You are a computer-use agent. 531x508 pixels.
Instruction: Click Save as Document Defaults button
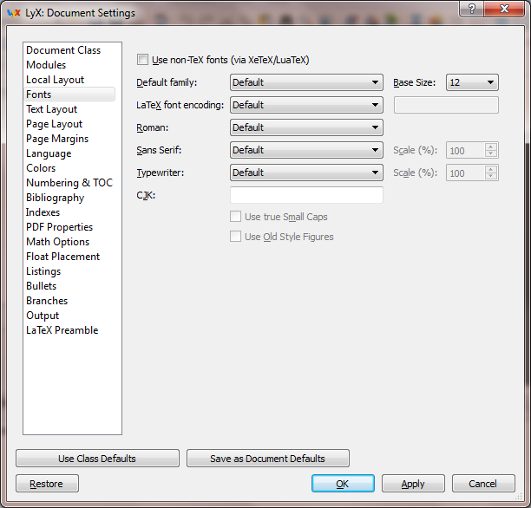tap(267, 459)
